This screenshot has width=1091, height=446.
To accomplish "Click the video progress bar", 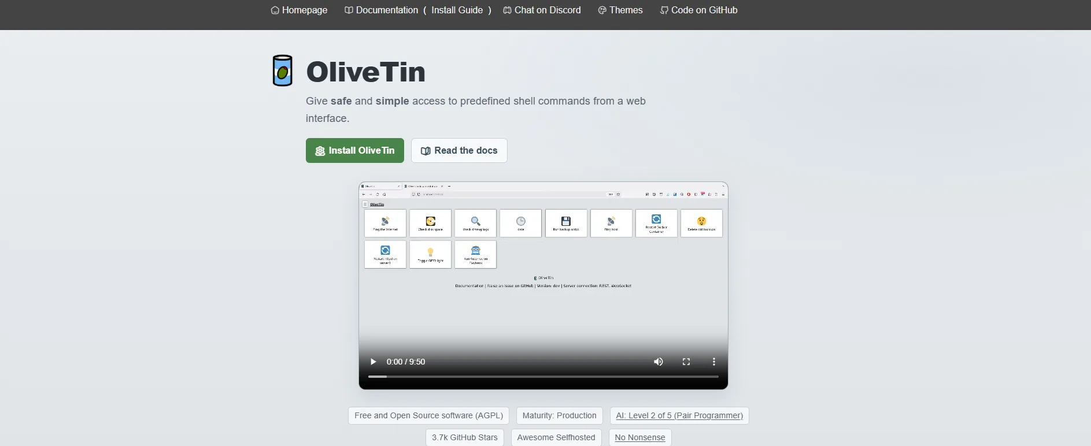I will [543, 377].
